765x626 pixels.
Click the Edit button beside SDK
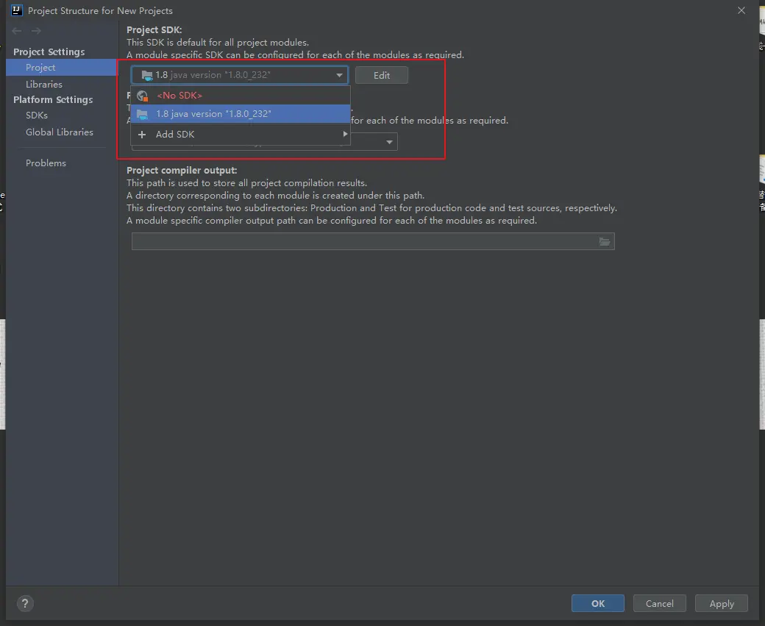[382, 75]
